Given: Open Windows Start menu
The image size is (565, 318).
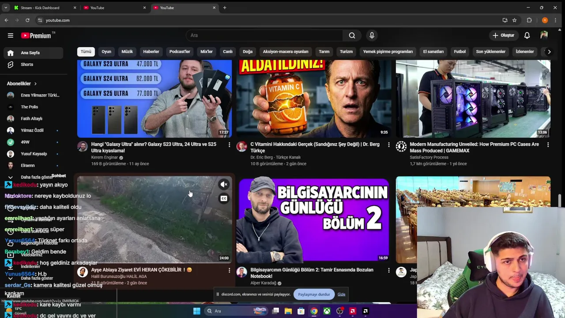Looking at the screenshot, I should (x=196, y=311).
